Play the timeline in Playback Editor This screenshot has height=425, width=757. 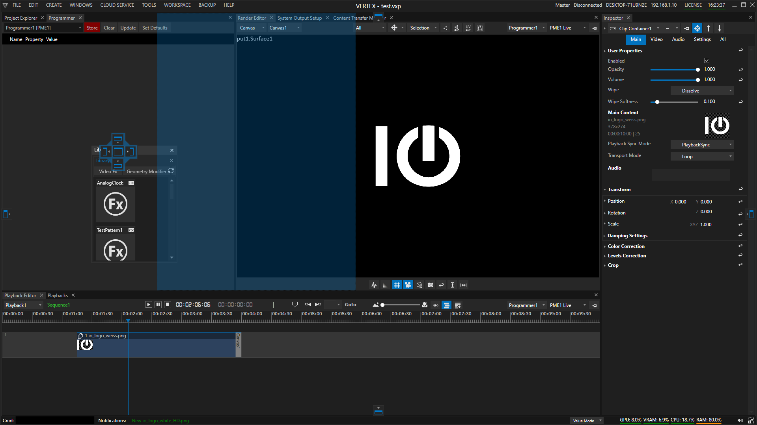coord(149,305)
